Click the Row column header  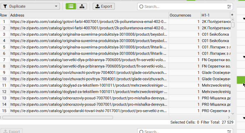[x=4, y=15]
